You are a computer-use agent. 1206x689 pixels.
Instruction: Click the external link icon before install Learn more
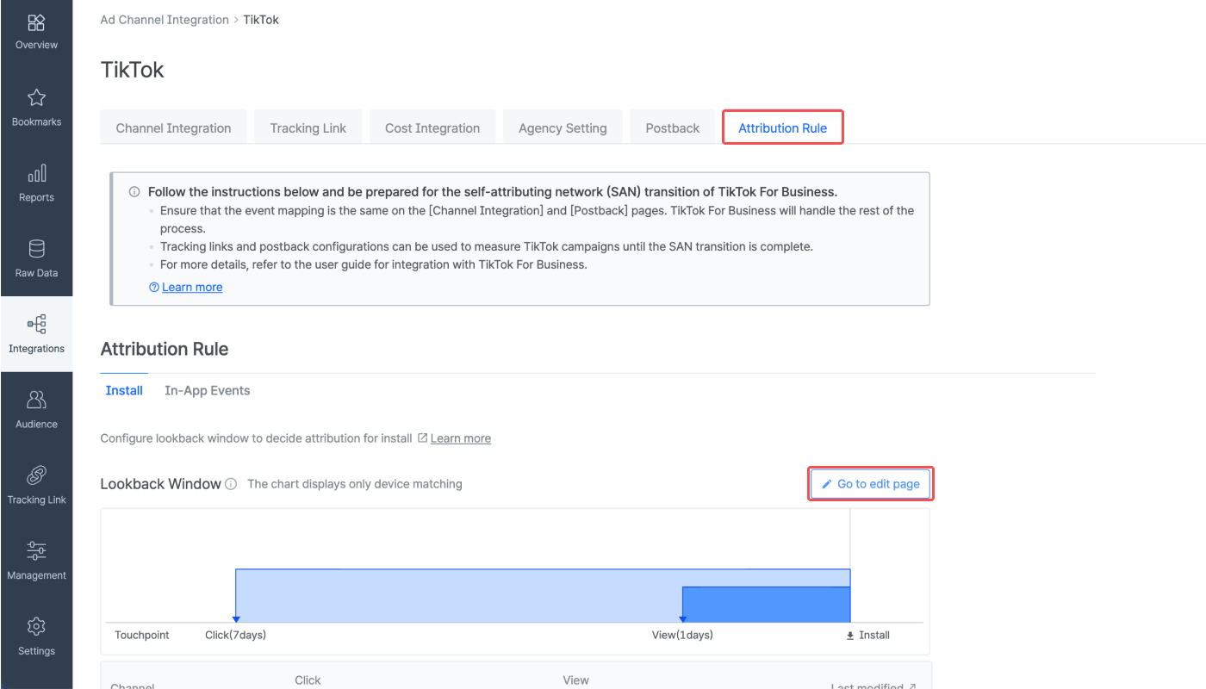pos(422,438)
